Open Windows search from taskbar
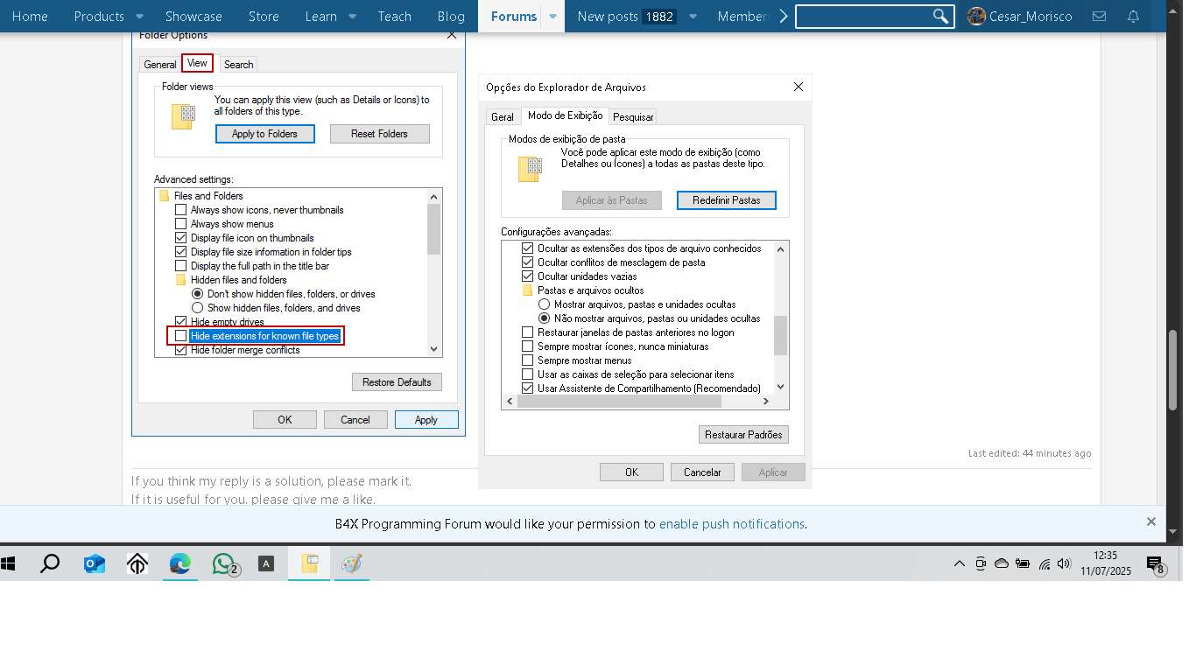This screenshot has height=672, width=1196. click(x=50, y=564)
